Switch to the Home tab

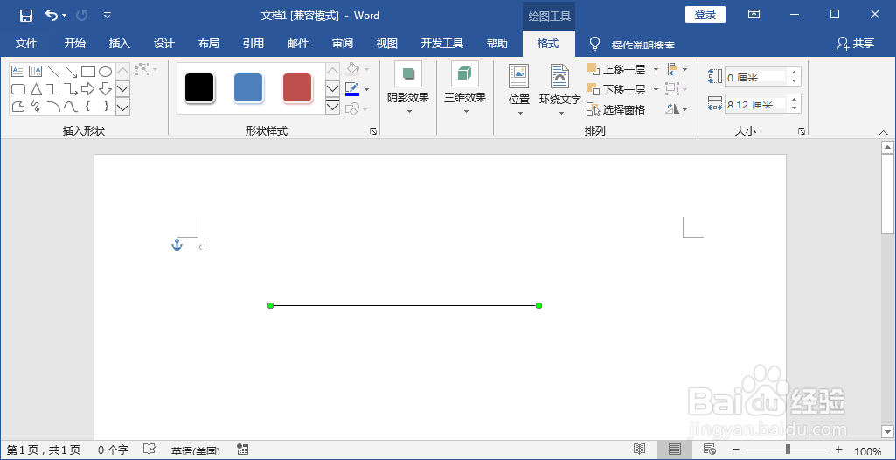pos(75,44)
